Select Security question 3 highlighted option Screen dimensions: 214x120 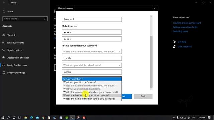92,79
